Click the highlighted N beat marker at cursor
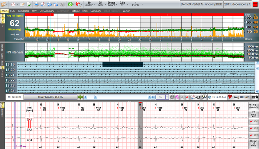This screenshot has width=259, height=149. click(140, 105)
